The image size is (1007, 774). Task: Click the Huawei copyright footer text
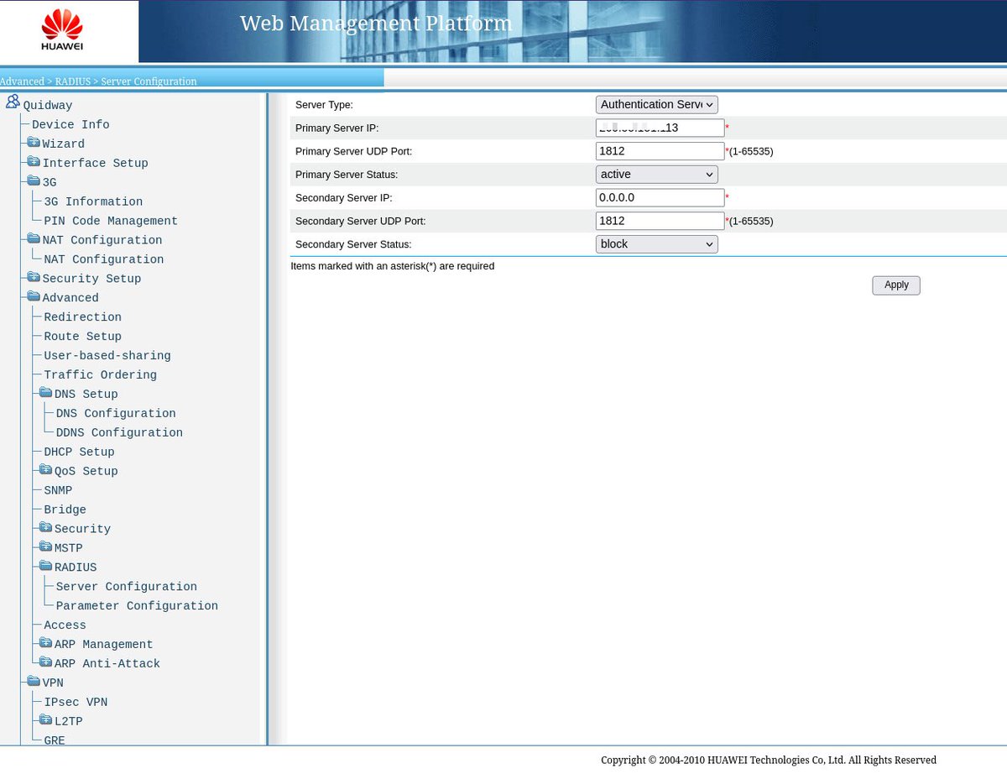[769, 761]
